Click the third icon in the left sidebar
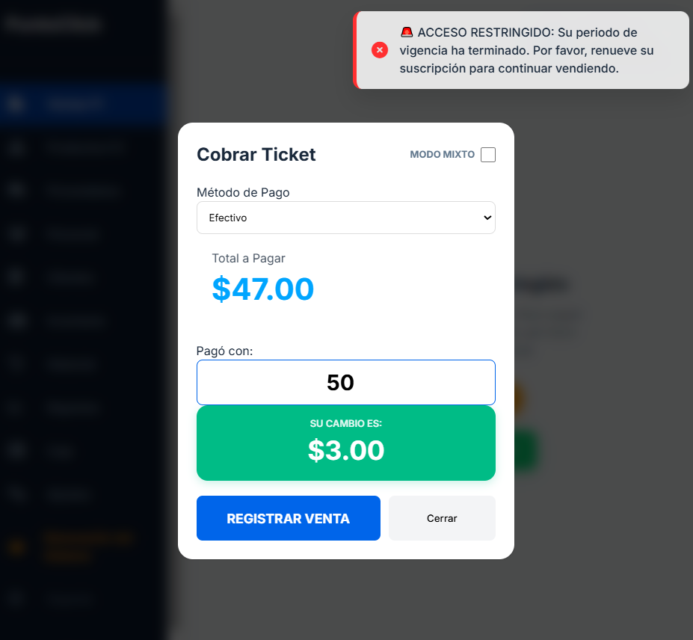The image size is (693, 640). (16, 191)
